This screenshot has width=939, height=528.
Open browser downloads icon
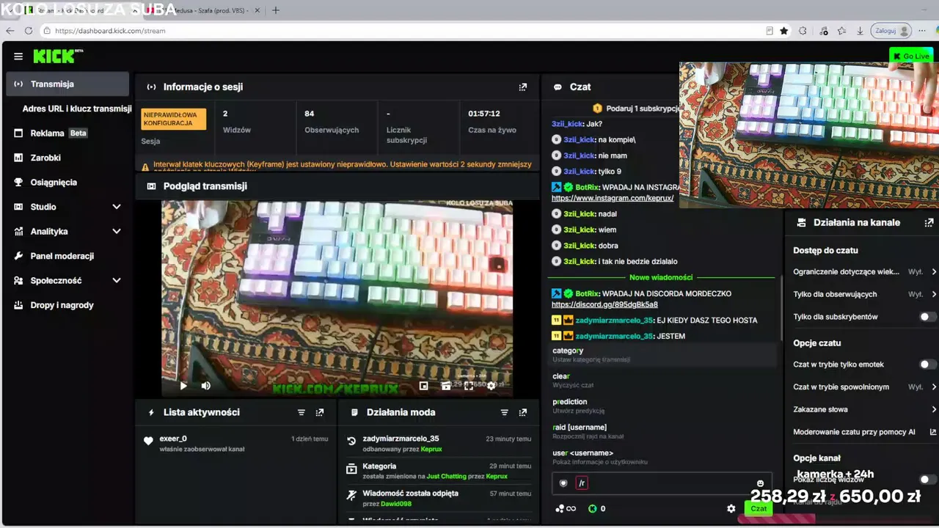pos(860,31)
